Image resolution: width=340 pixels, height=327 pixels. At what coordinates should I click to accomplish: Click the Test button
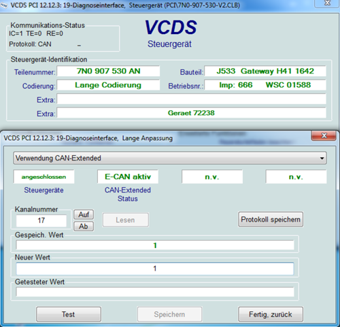(x=69, y=314)
